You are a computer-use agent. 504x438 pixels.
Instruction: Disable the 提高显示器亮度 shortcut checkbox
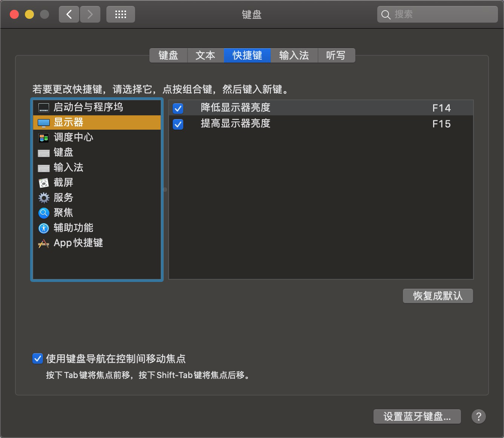point(178,124)
